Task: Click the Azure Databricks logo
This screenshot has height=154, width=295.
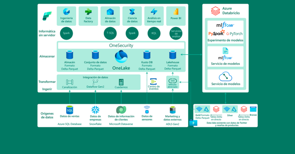Action: [x=216, y=11]
